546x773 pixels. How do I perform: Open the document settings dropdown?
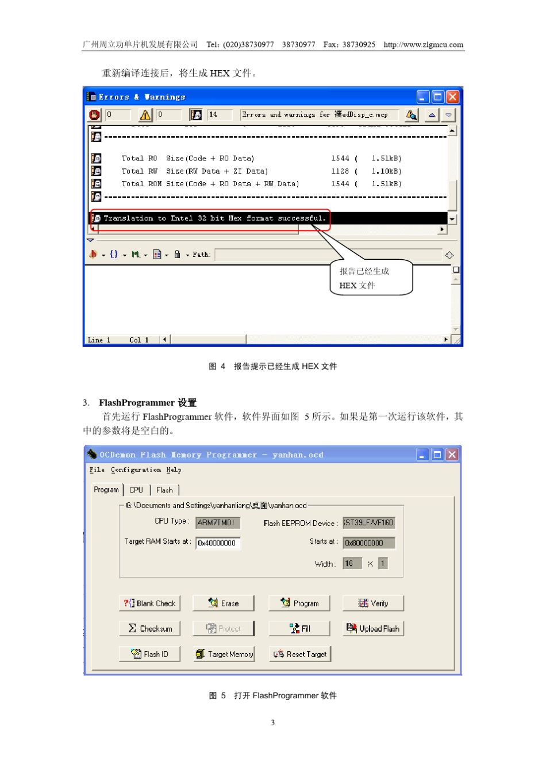160,255
